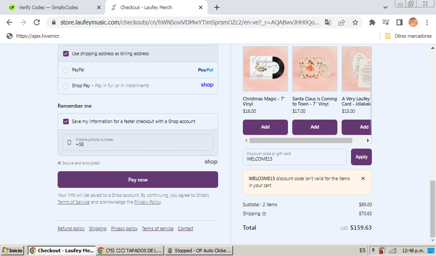436x256 pixels.
Task: Click the horizontal product scrollbar
Action: click(301, 141)
